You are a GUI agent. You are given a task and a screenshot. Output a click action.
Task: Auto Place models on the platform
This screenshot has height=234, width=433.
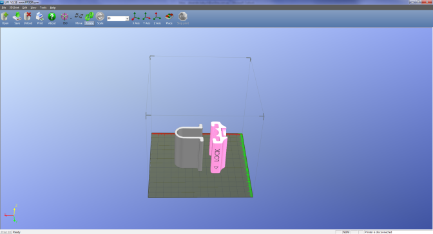[169, 18]
